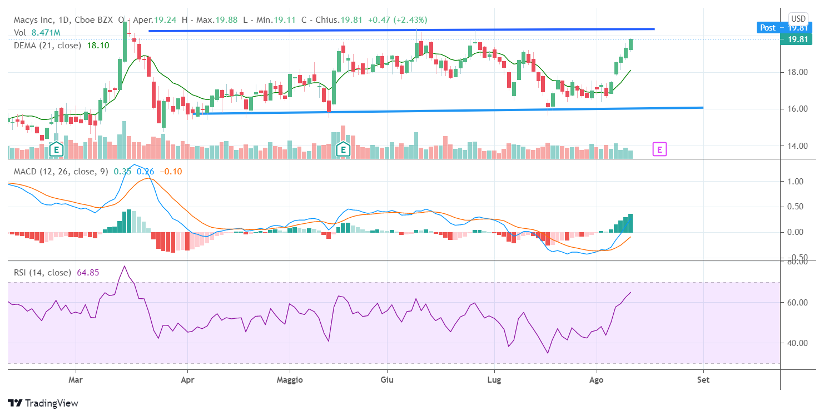
Task: Click the Macys Inc, 1D, Cboe BZX title
Action: click(64, 20)
